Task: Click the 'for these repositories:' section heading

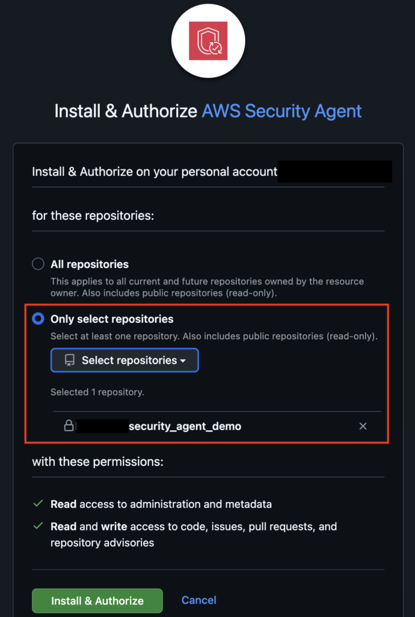Action: click(x=93, y=215)
